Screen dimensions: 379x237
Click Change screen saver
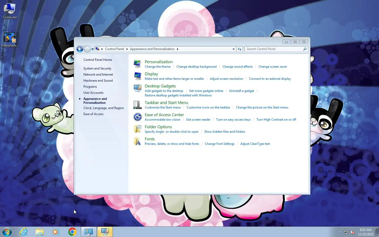(273, 67)
